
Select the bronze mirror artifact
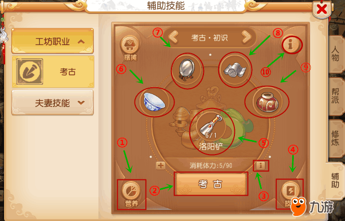click(187, 70)
